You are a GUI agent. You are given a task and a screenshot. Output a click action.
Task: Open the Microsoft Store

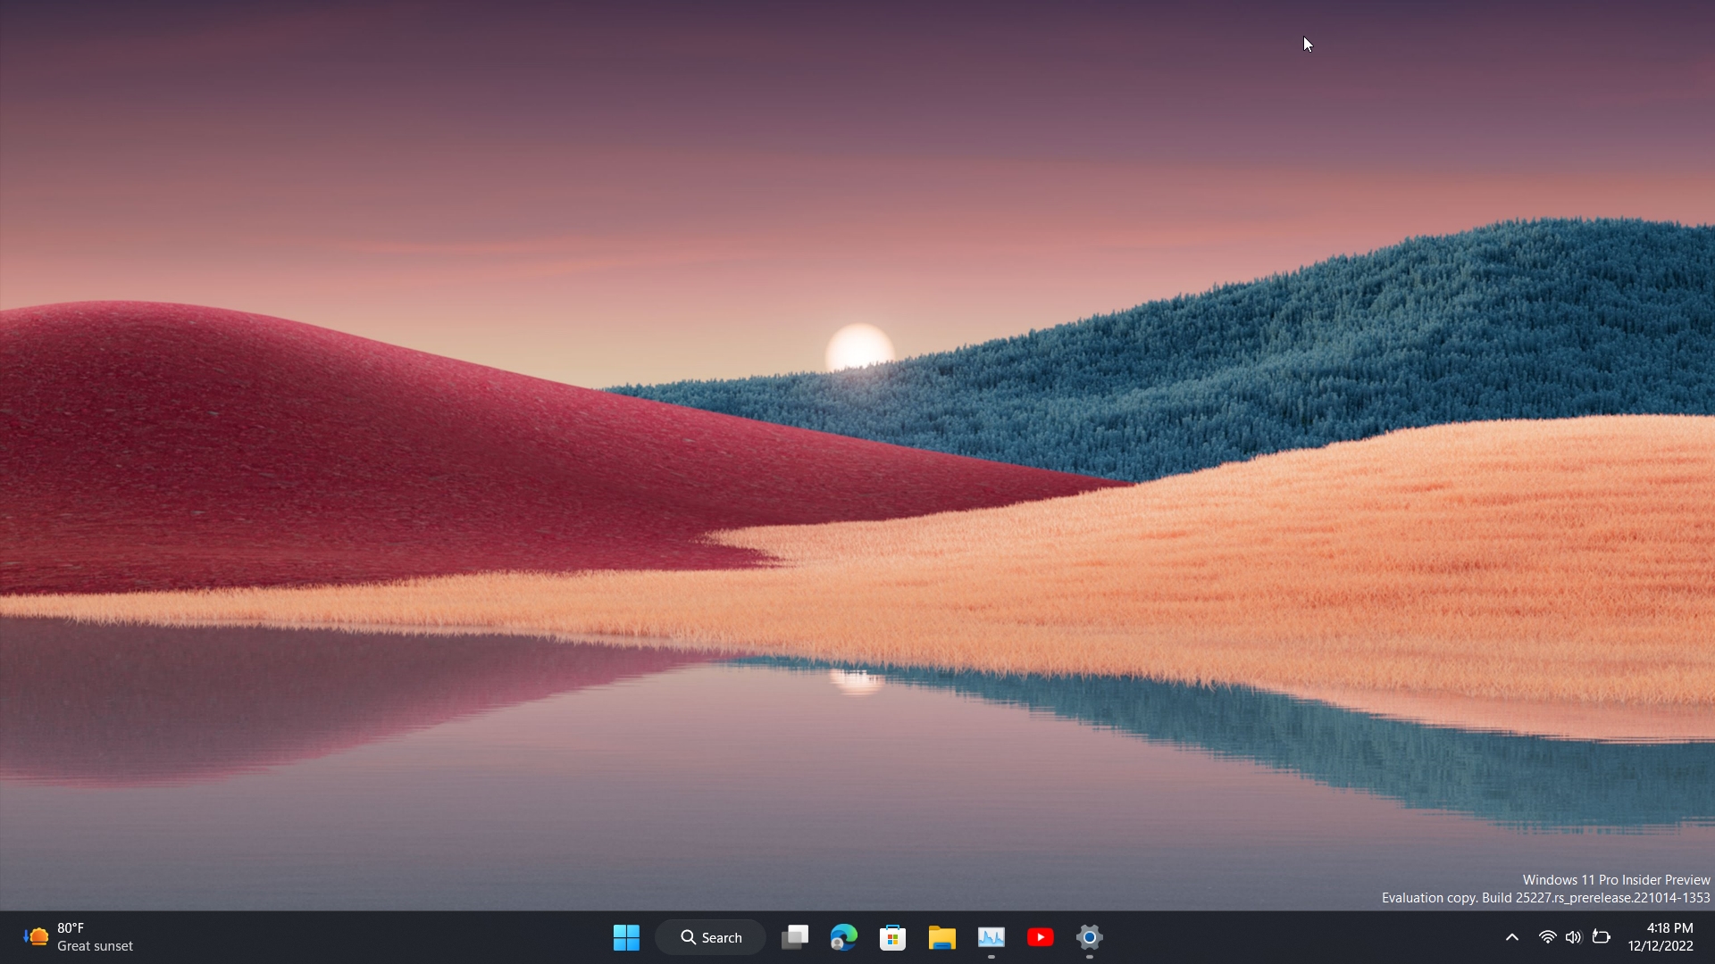pos(893,937)
